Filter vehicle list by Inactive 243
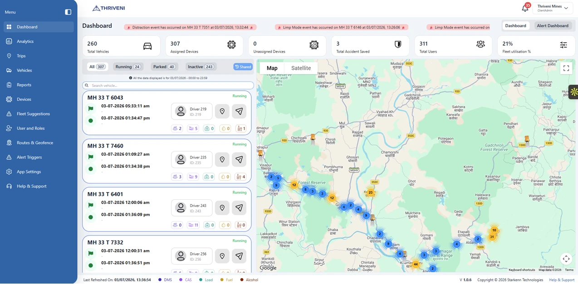Viewport: 578px width, 284px height. 201,67
